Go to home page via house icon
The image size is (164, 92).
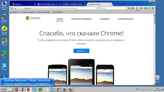click(141, 8)
